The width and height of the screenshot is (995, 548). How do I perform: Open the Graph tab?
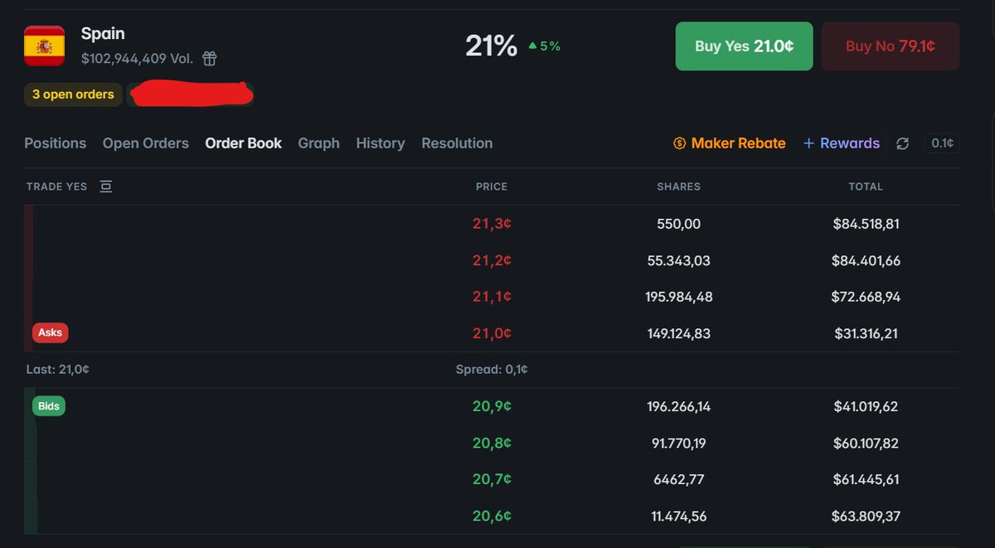319,143
